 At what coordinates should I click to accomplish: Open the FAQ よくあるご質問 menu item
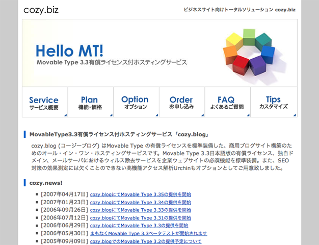pos(227,102)
